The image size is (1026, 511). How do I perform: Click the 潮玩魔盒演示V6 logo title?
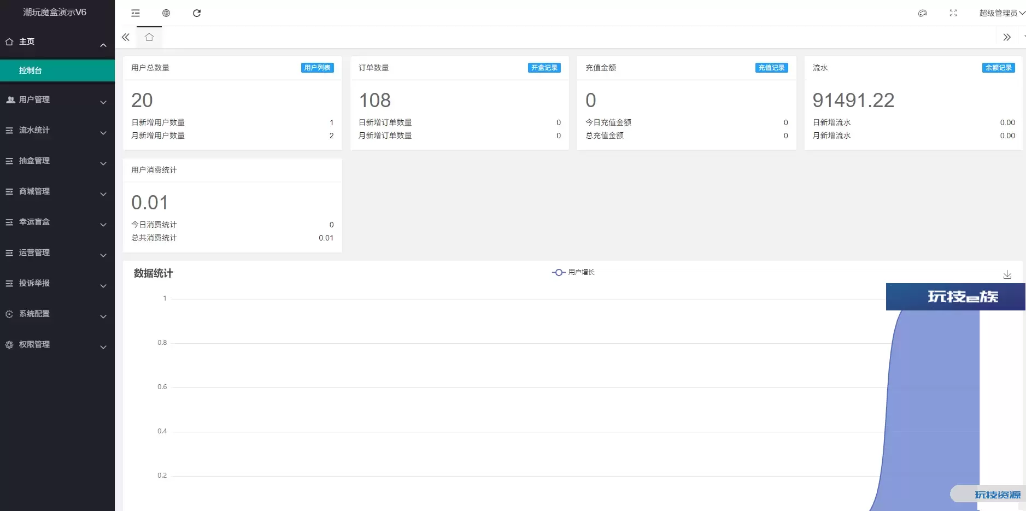point(55,12)
